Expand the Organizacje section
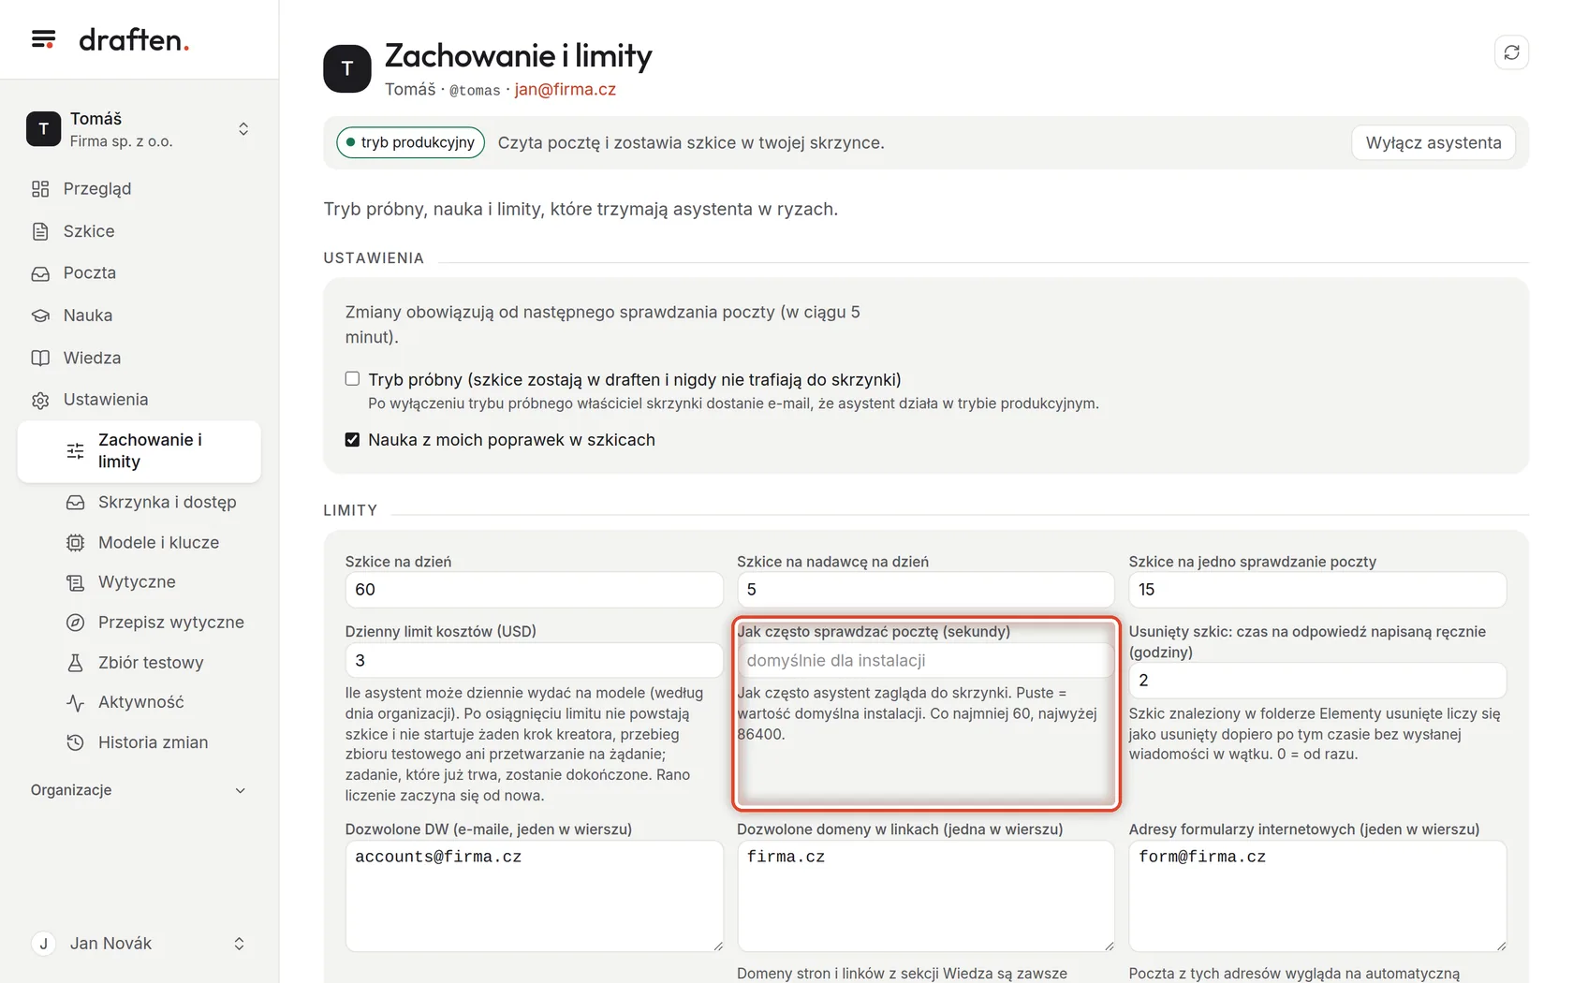The width and height of the screenshot is (1573, 983). [140, 790]
